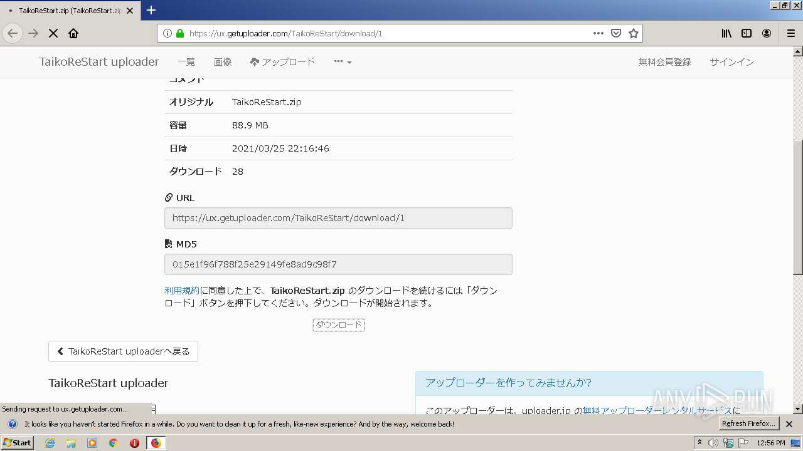This screenshot has width=803, height=451.
Task: Open TaikoReStart uploader brand link
Action: coord(99,61)
